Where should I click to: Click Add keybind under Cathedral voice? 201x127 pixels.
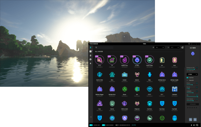click(174, 96)
